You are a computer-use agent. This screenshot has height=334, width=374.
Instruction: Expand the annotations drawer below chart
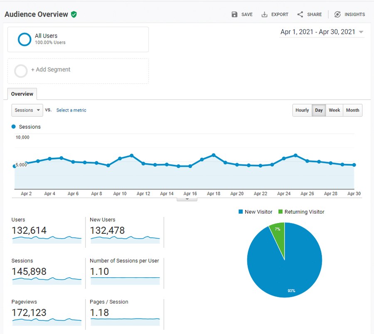[187, 199]
